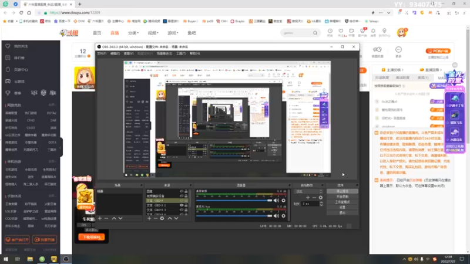
Task: Click the Douyu user avatar
Action: tap(402, 33)
